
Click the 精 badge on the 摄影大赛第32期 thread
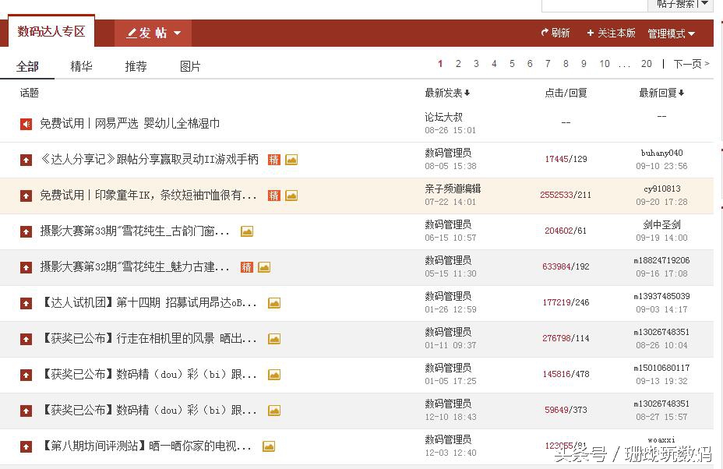coord(246,266)
